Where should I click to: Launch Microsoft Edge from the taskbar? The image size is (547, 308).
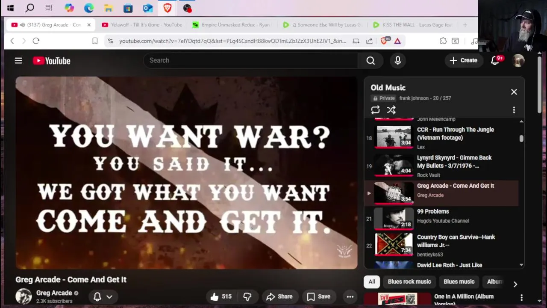coord(89,8)
